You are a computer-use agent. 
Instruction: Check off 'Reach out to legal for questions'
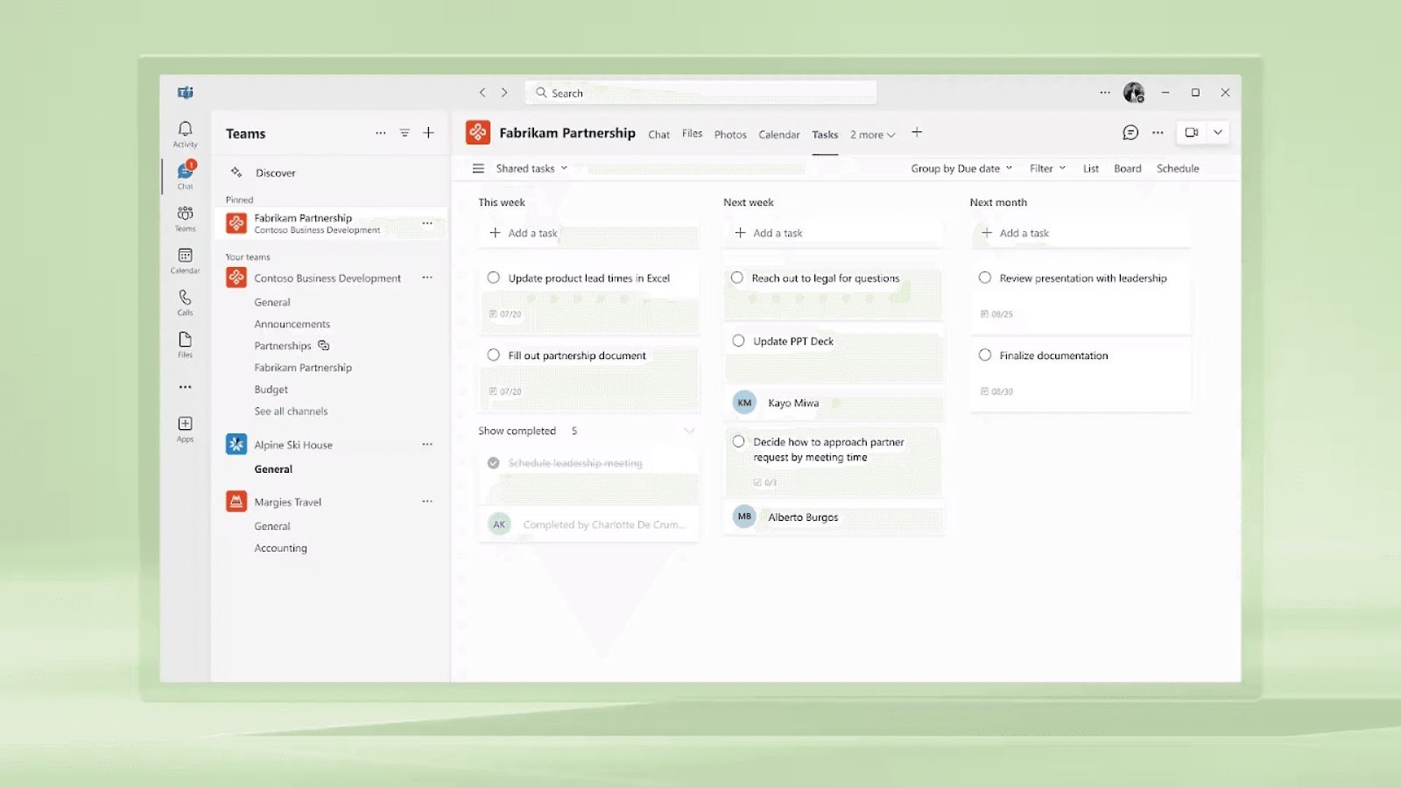737,278
